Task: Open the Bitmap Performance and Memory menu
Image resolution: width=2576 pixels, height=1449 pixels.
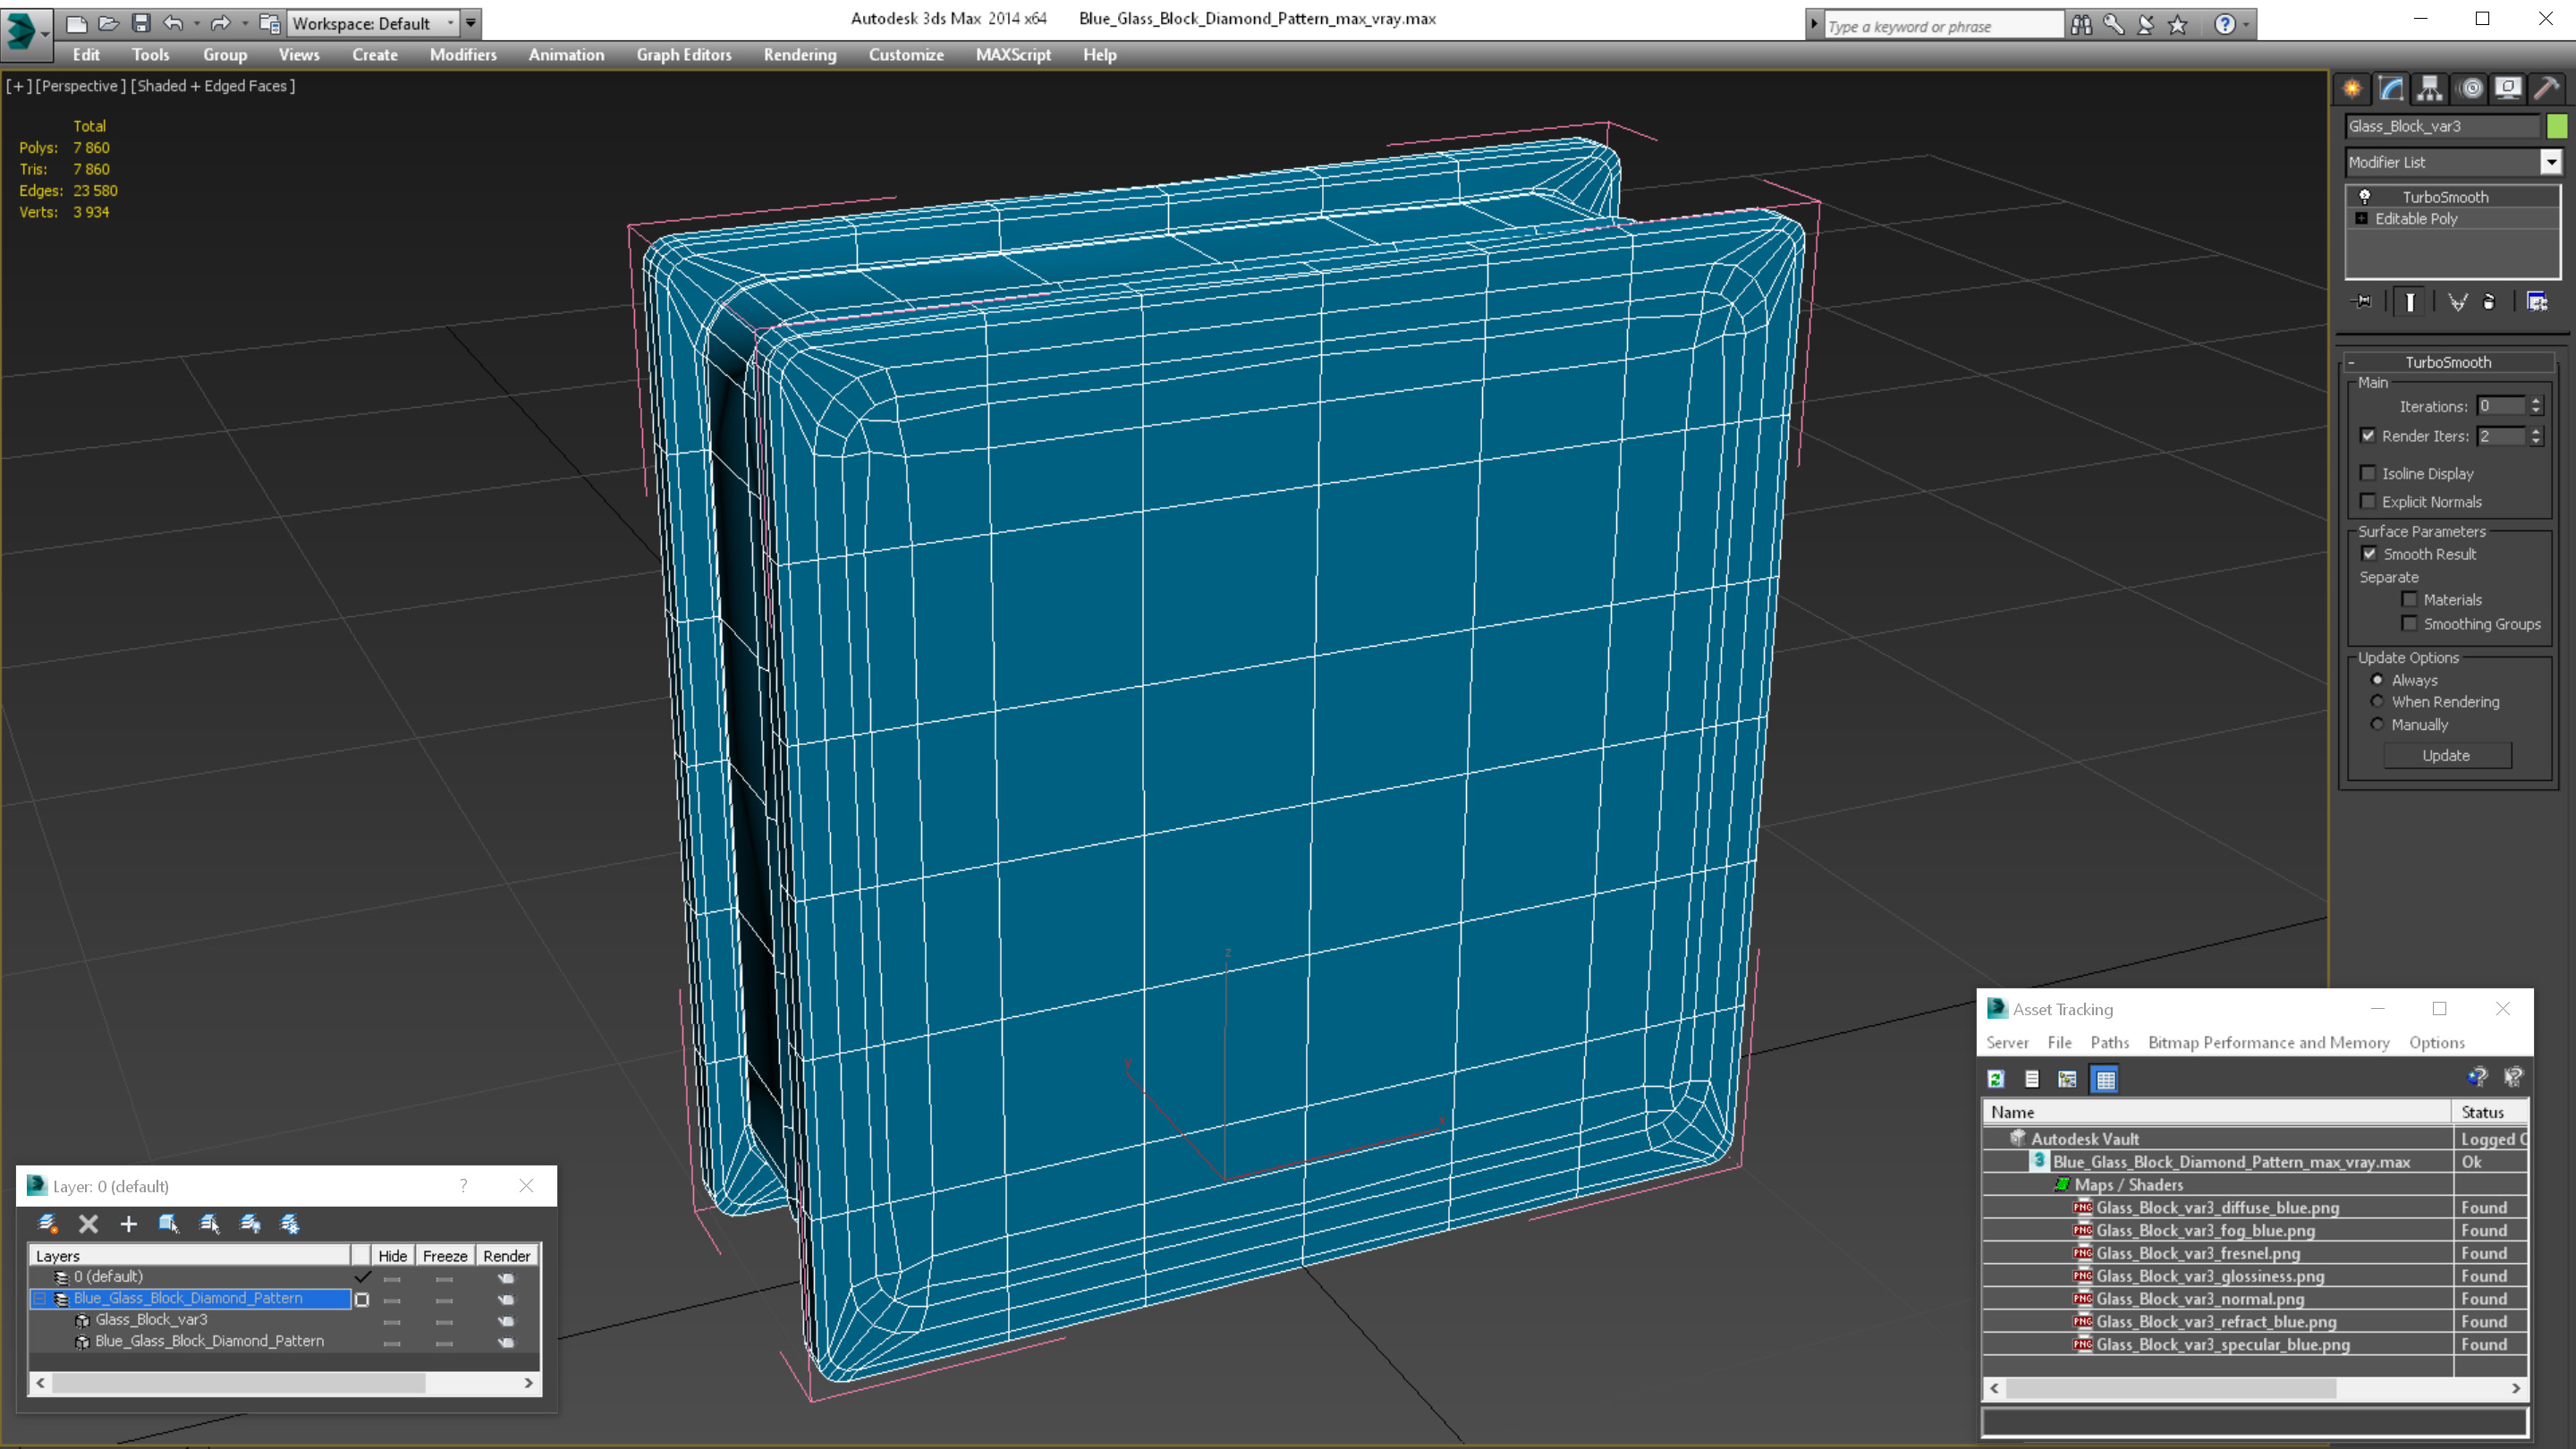Action: pyautogui.click(x=2268, y=1043)
